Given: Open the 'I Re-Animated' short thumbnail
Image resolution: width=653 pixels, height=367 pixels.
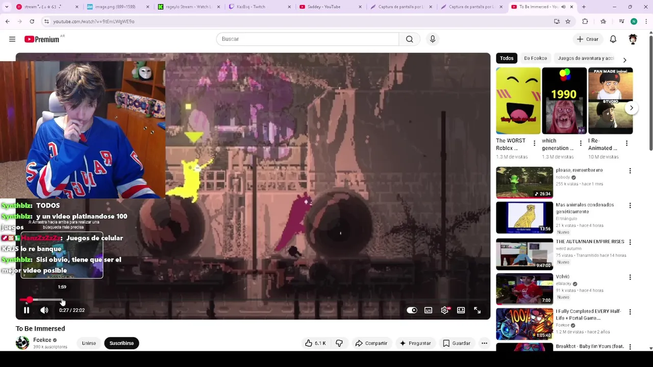Looking at the screenshot, I should pos(610,100).
